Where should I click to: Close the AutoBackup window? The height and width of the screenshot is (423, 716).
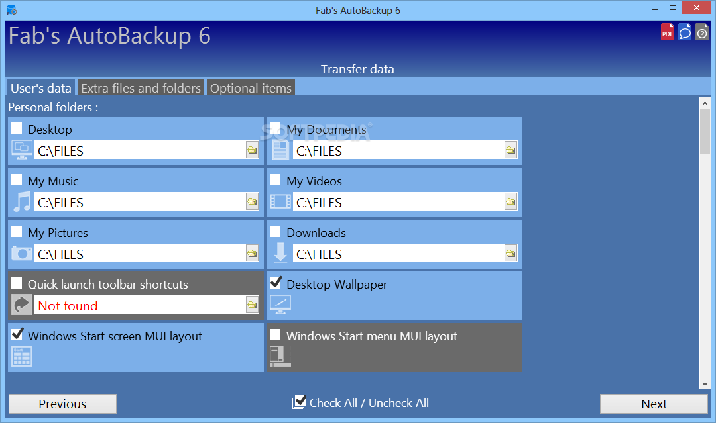[x=696, y=7]
